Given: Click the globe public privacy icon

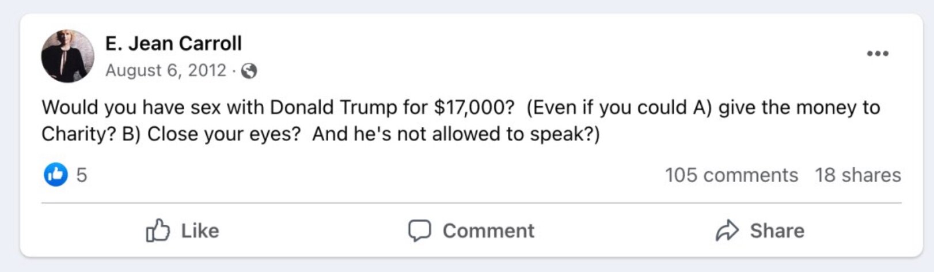Looking at the screenshot, I should pos(249,71).
